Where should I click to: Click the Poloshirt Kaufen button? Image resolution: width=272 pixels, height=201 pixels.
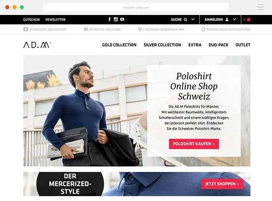pos(194,144)
